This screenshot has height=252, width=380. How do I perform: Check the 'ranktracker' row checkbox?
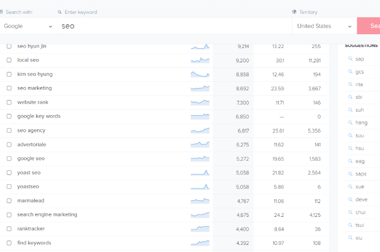9,229
